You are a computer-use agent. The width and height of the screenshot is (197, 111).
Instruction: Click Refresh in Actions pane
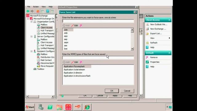coord(154,43)
